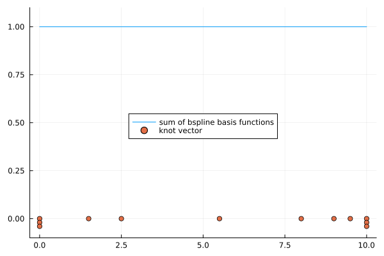Click the knot marker at x=2.5

click(121, 219)
